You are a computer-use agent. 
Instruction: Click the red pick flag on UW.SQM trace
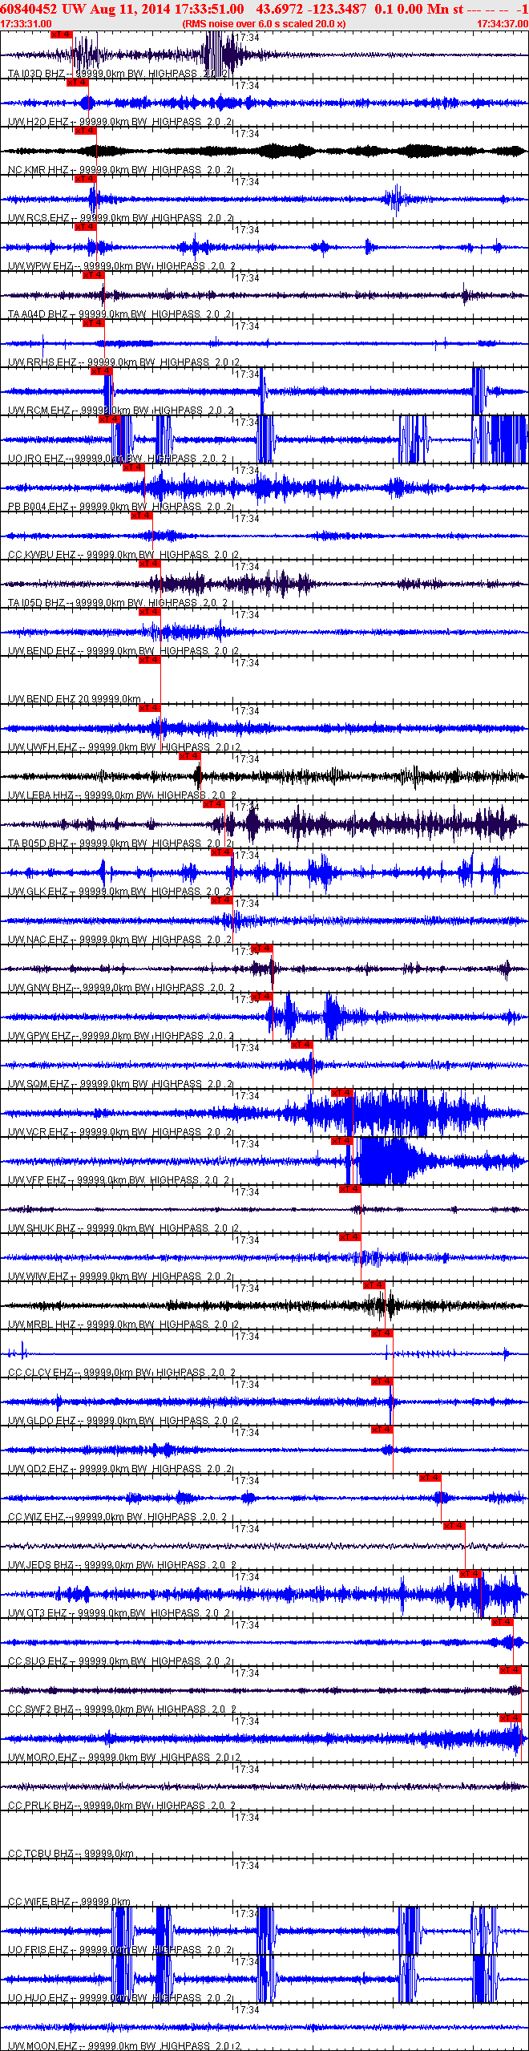click(x=301, y=1045)
